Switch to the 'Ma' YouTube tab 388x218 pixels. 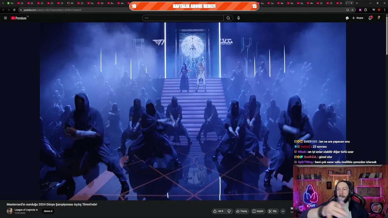tap(290, 3)
